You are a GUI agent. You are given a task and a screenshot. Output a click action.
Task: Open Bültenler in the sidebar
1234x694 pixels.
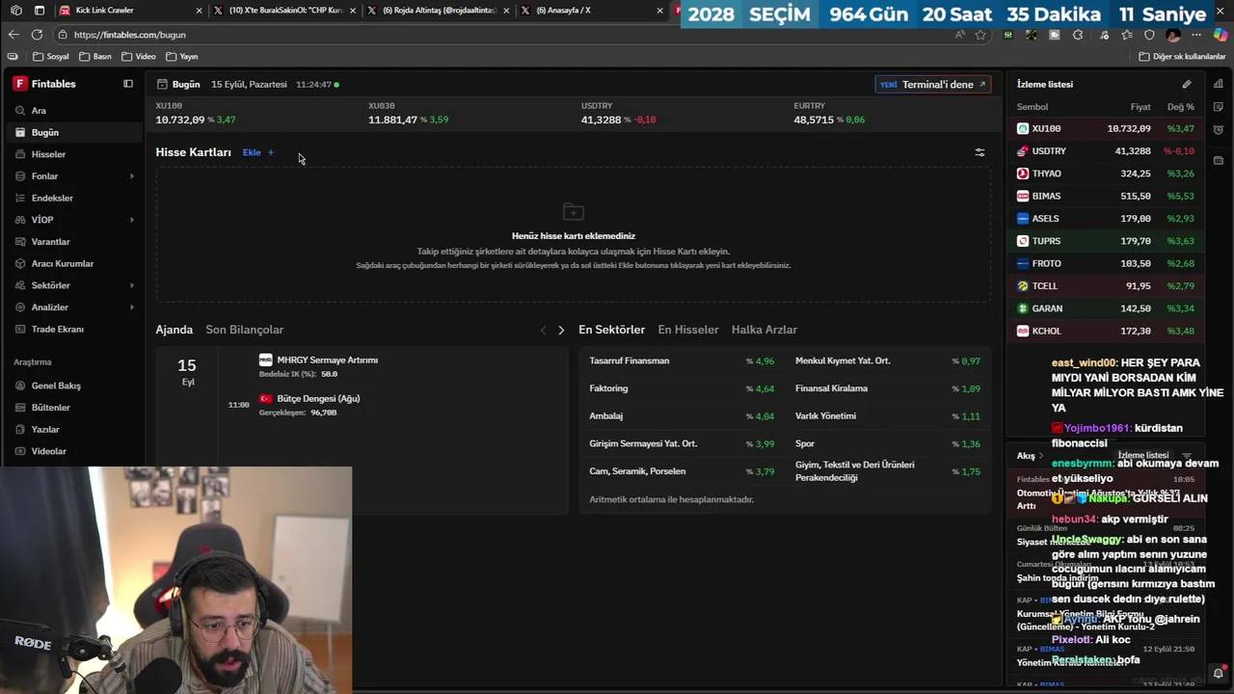[x=72, y=408]
